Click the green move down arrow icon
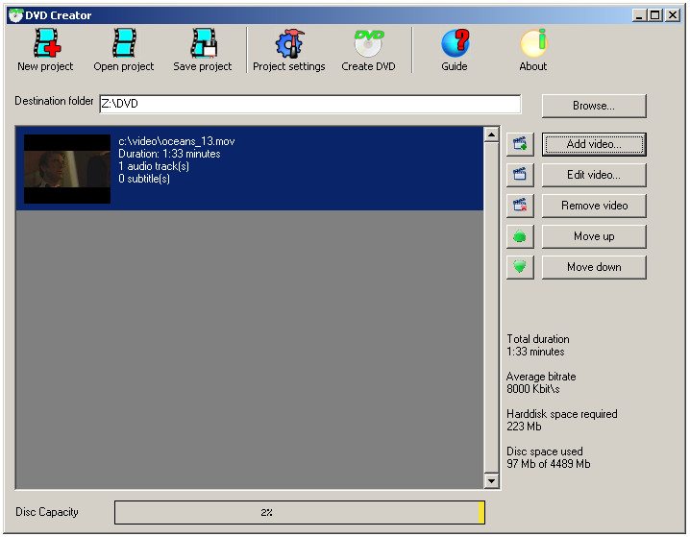690x537 pixels. pos(520,267)
